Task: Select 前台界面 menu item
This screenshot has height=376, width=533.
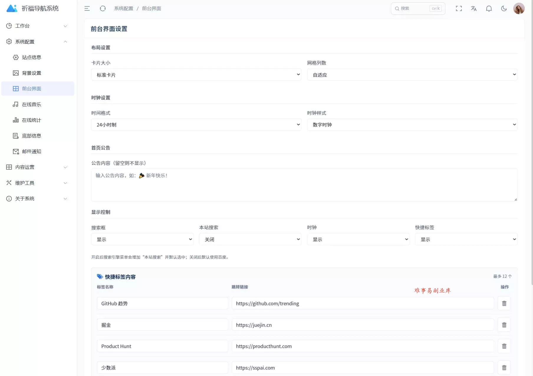Action: click(x=38, y=88)
